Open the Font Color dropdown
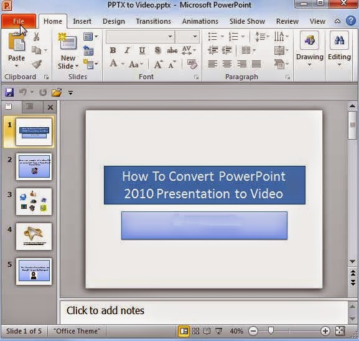 pyautogui.click(x=123, y=64)
